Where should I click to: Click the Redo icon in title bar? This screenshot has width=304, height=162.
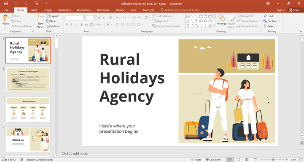coord(26,3)
